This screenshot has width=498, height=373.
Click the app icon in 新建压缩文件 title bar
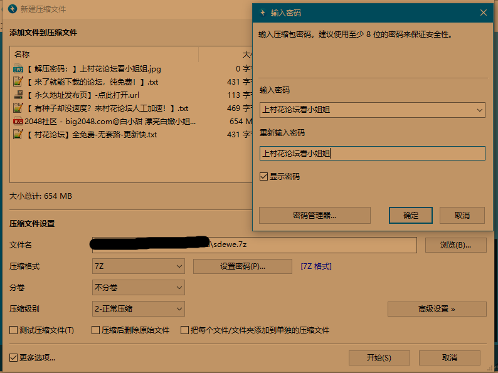click(11, 9)
